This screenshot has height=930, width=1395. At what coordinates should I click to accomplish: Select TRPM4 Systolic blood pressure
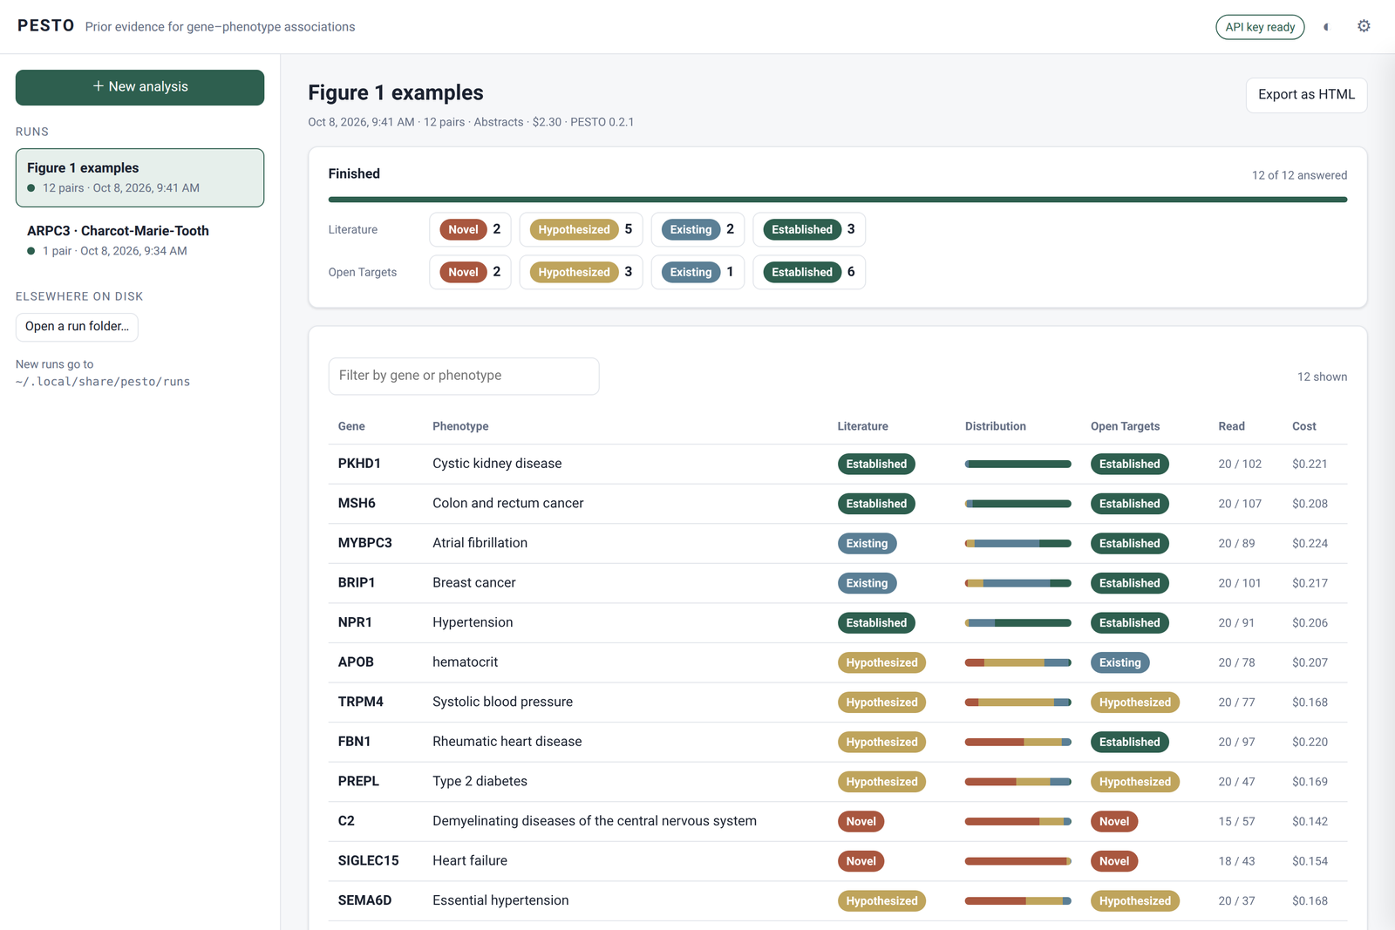[503, 703]
